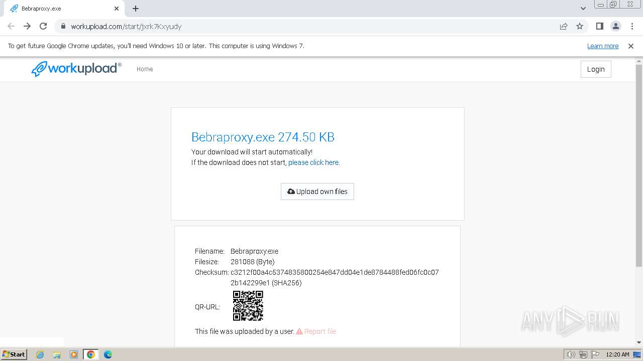Launch Internet Explorer from taskbar

tap(40, 354)
